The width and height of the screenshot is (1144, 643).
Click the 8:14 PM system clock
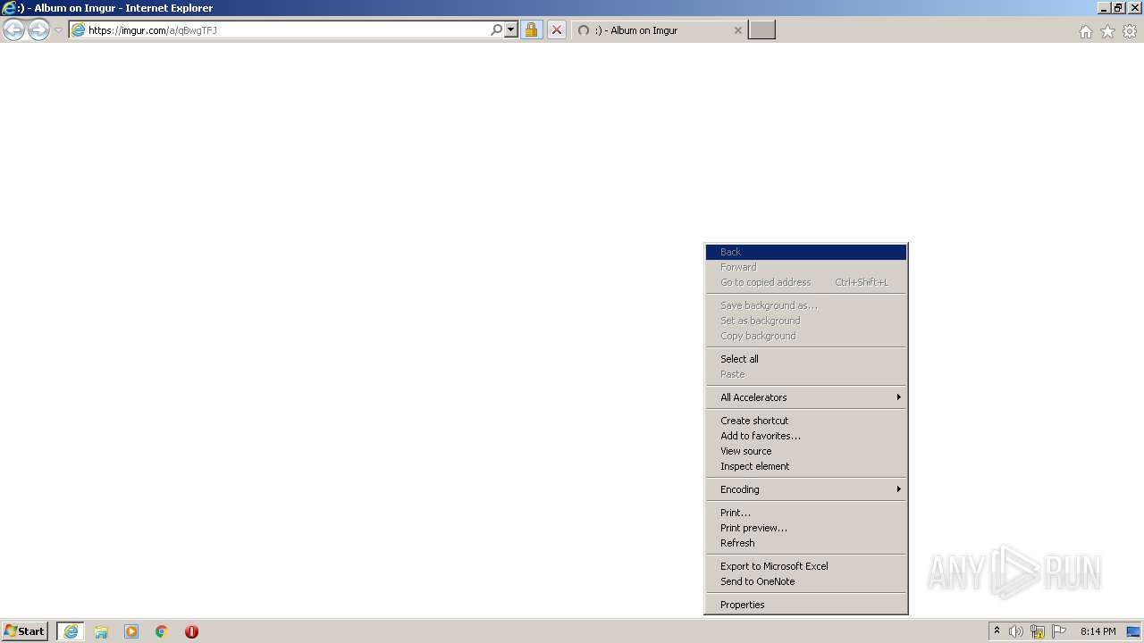coord(1098,631)
